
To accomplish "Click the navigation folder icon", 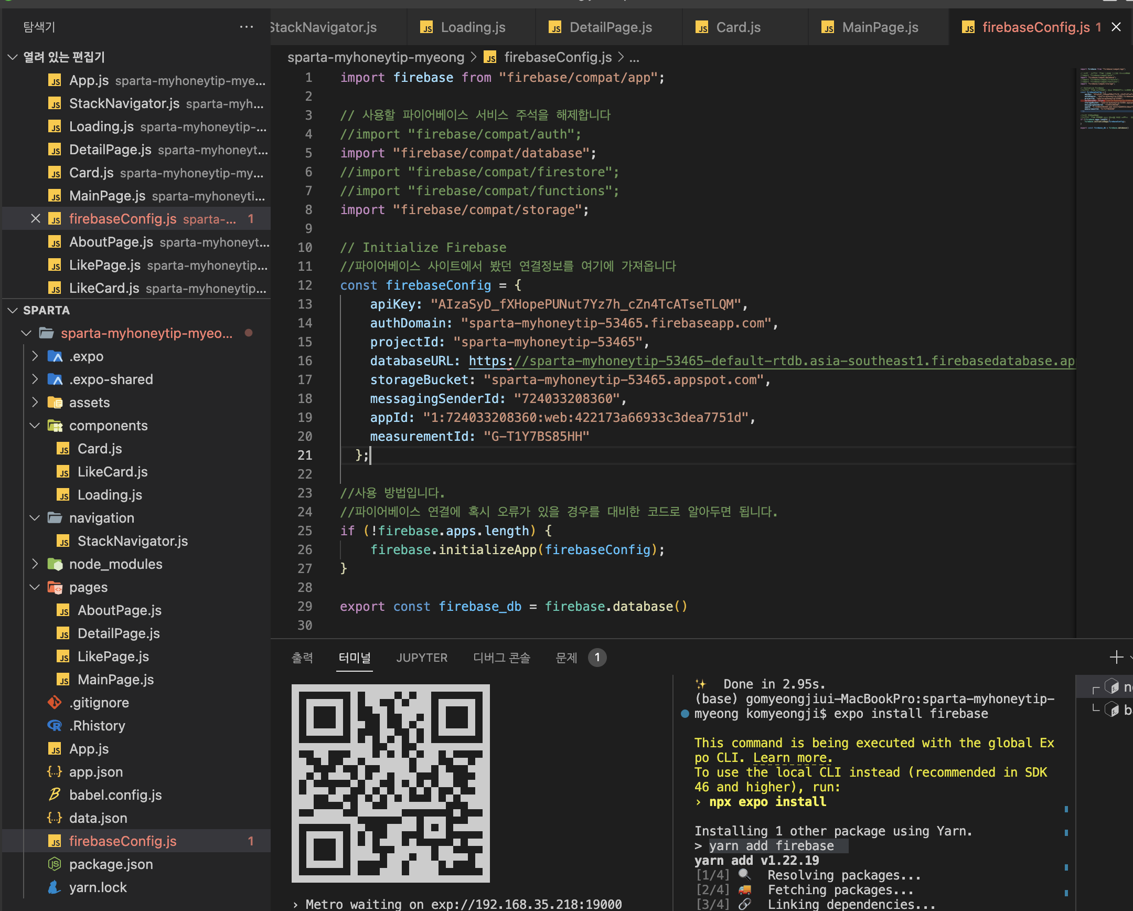I will pyautogui.click(x=55, y=518).
